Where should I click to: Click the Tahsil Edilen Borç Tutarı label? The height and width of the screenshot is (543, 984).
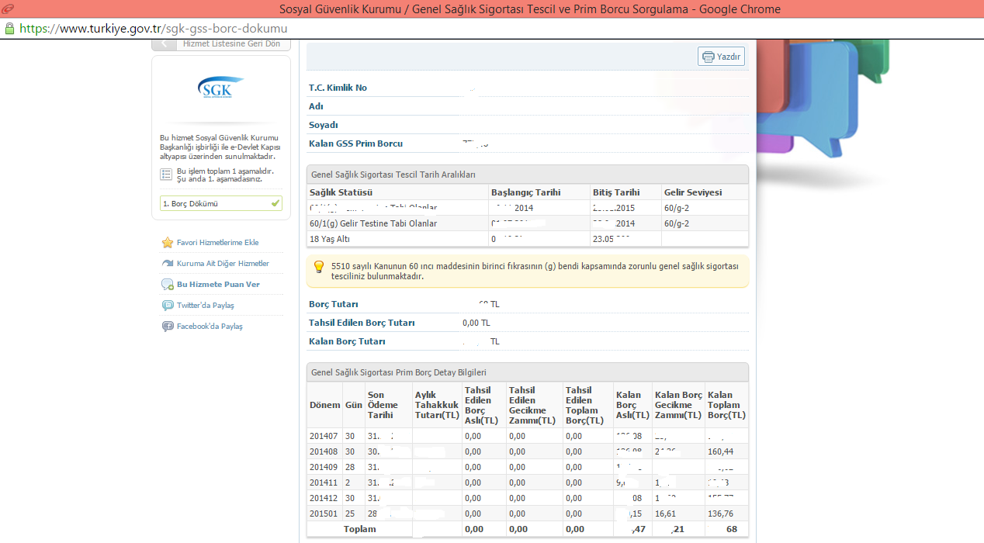coord(362,323)
